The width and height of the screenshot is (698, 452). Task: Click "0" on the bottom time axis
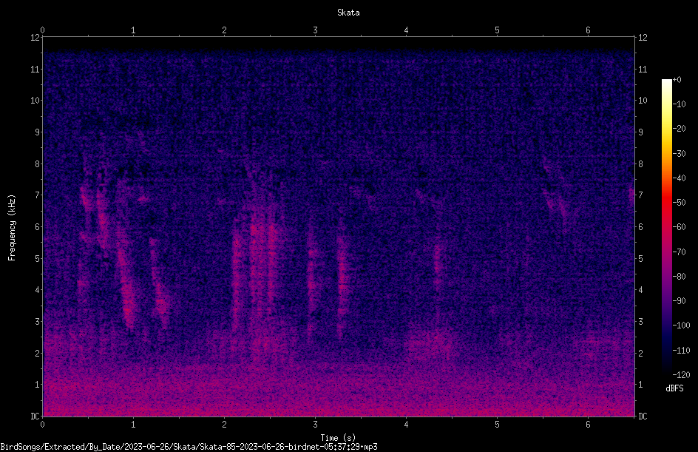42,425
